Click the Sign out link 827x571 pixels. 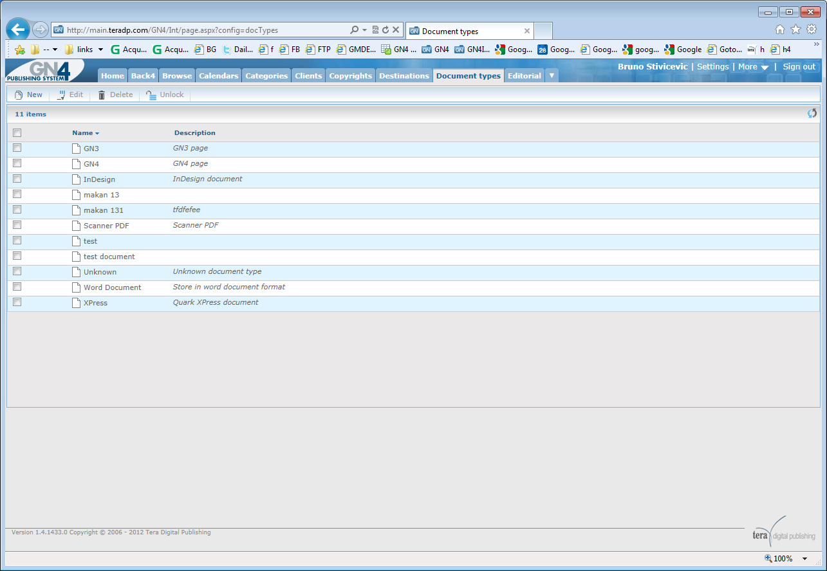799,67
